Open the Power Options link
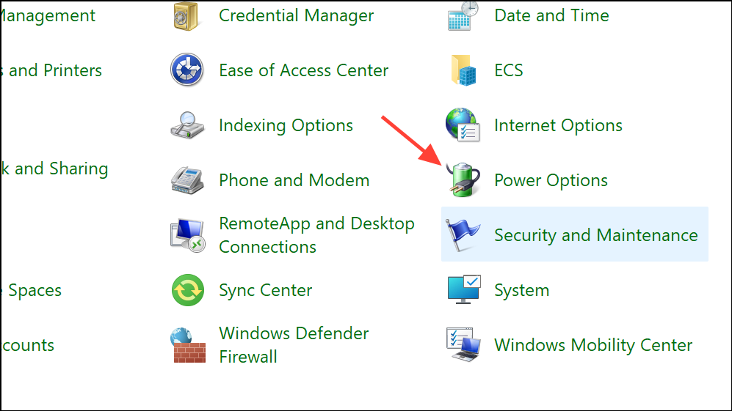732x411 pixels. point(551,180)
